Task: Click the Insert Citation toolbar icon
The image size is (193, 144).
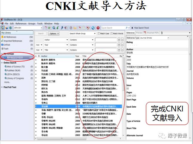Action: coord(80,28)
